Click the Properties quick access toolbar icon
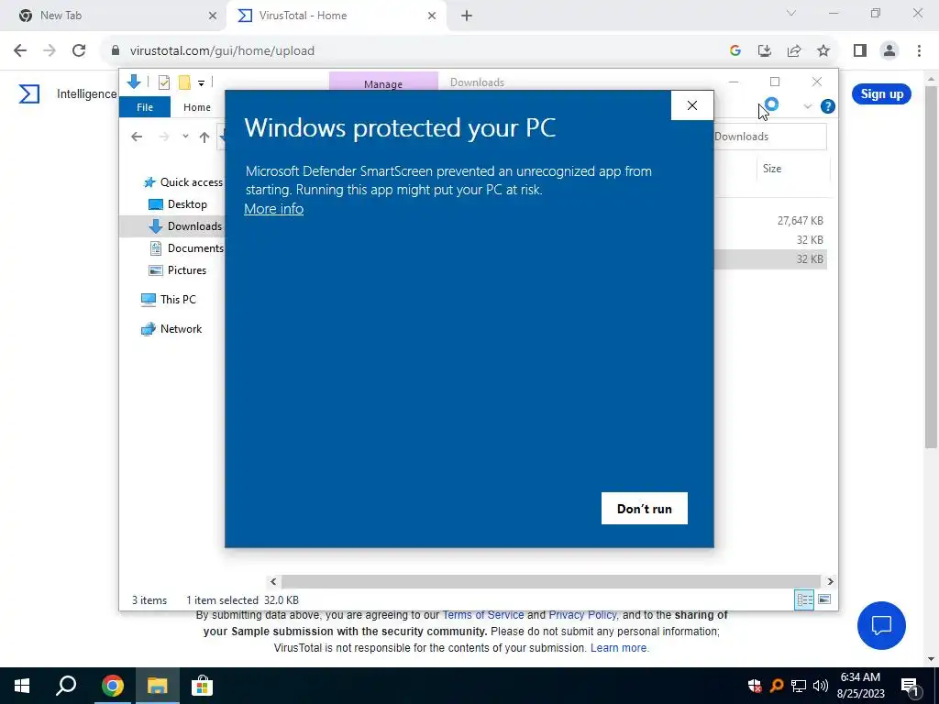This screenshot has height=704, width=939. 163,82
